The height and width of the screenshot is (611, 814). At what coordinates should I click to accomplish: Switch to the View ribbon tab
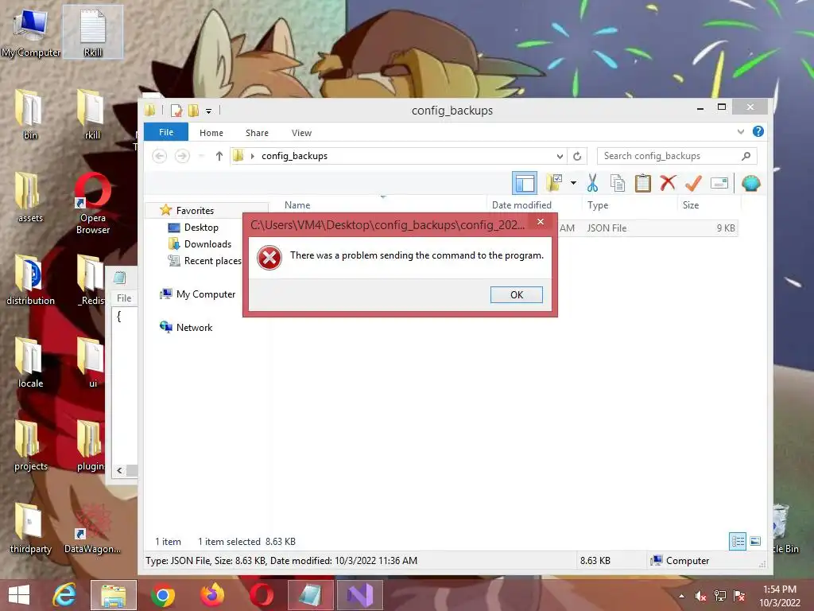(x=301, y=133)
